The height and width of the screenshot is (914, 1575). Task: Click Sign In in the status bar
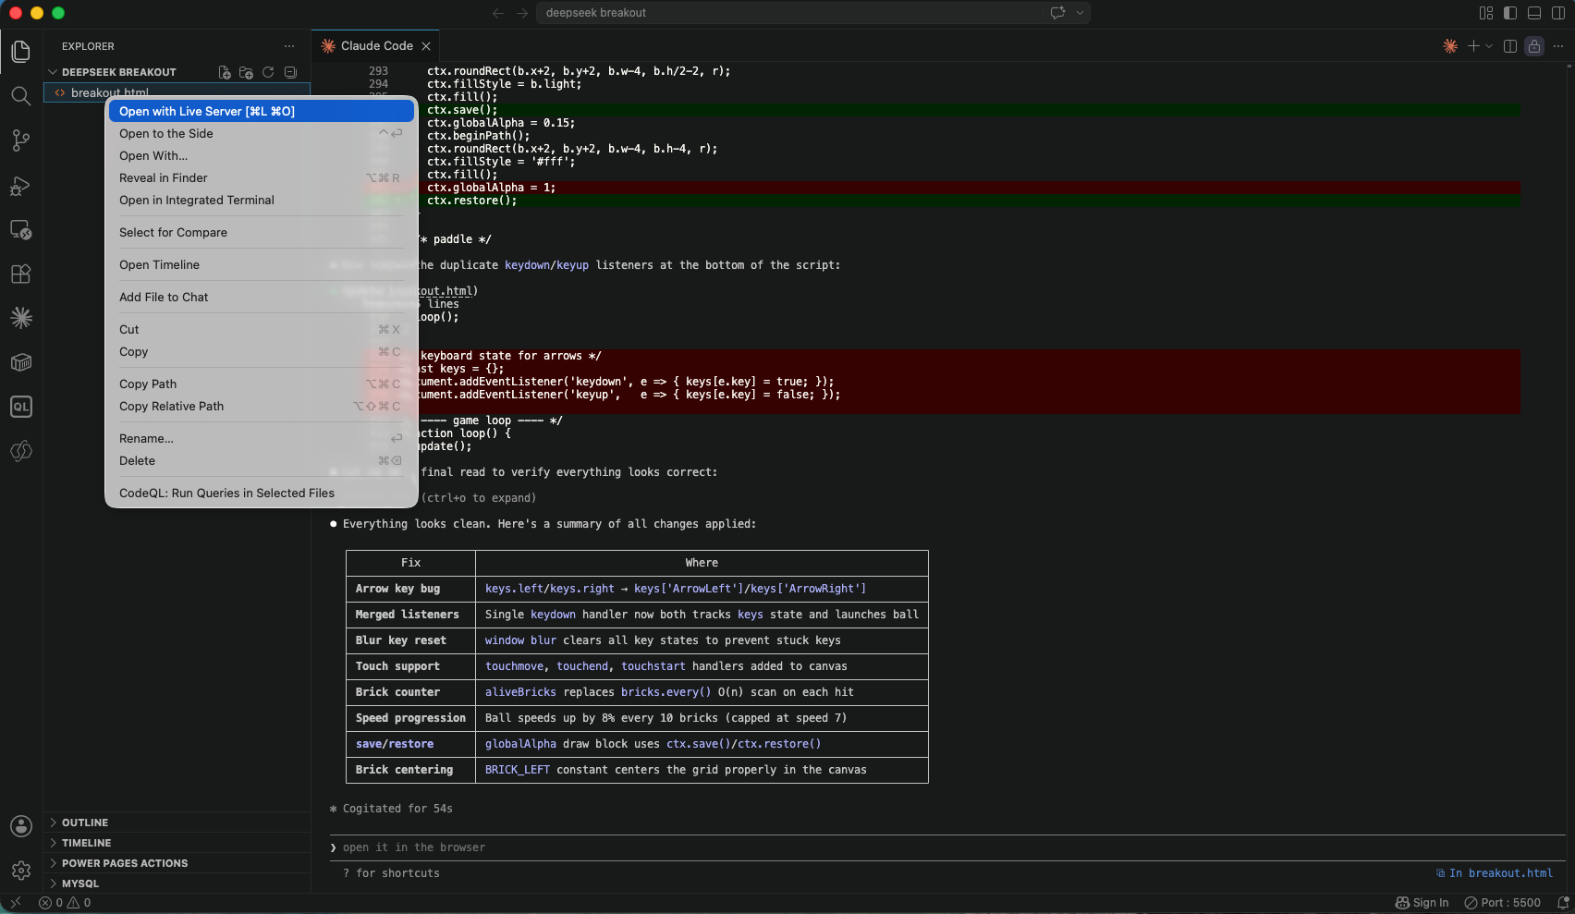pyautogui.click(x=1422, y=903)
